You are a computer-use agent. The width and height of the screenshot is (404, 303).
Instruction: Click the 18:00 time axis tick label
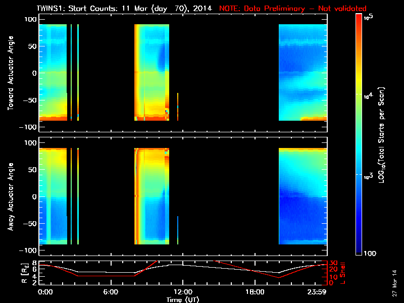[255, 292]
